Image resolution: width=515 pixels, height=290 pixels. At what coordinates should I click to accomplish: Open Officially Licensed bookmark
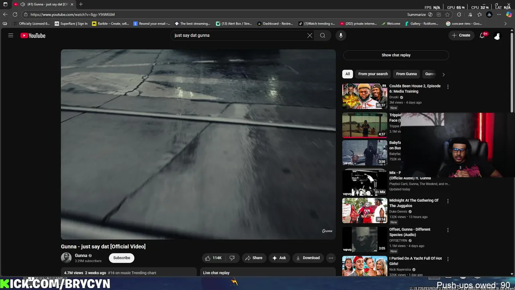pyautogui.click(x=31, y=24)
